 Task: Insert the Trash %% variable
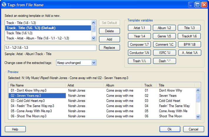point(140,61)
